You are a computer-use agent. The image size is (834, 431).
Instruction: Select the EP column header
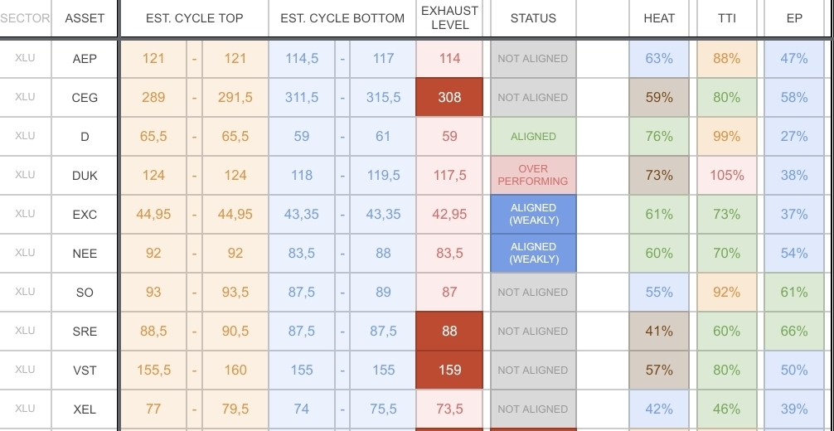coord(794,18)
